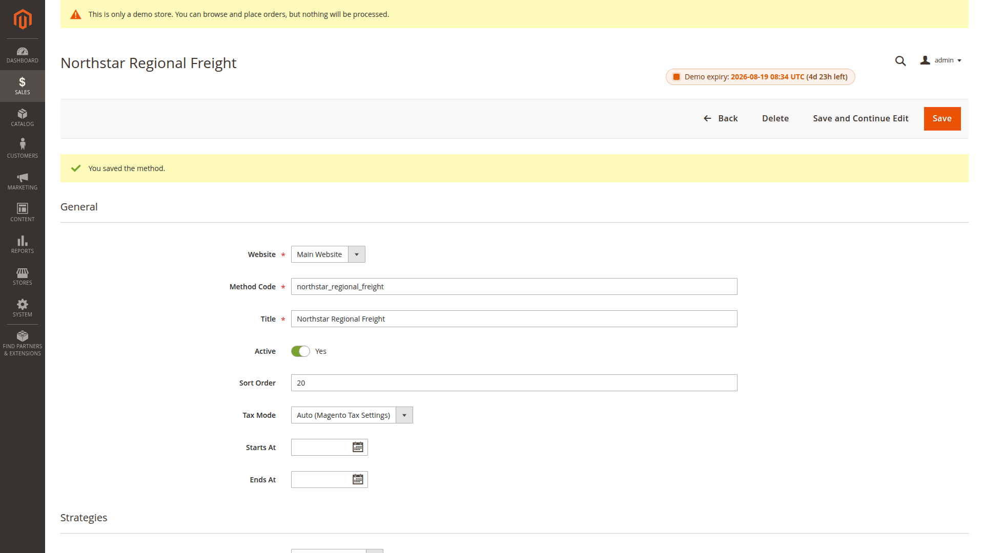Screen dimensions: 984x553
Task: Click the success checkmark icon
Action: pos(76,168)
